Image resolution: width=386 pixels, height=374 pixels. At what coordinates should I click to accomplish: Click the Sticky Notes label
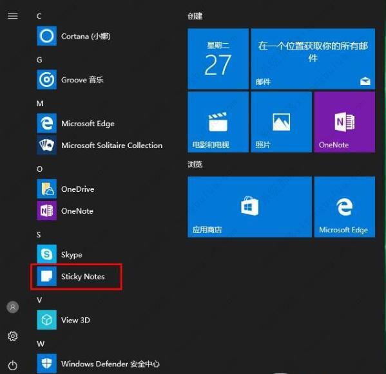click(x=82, y=277)
